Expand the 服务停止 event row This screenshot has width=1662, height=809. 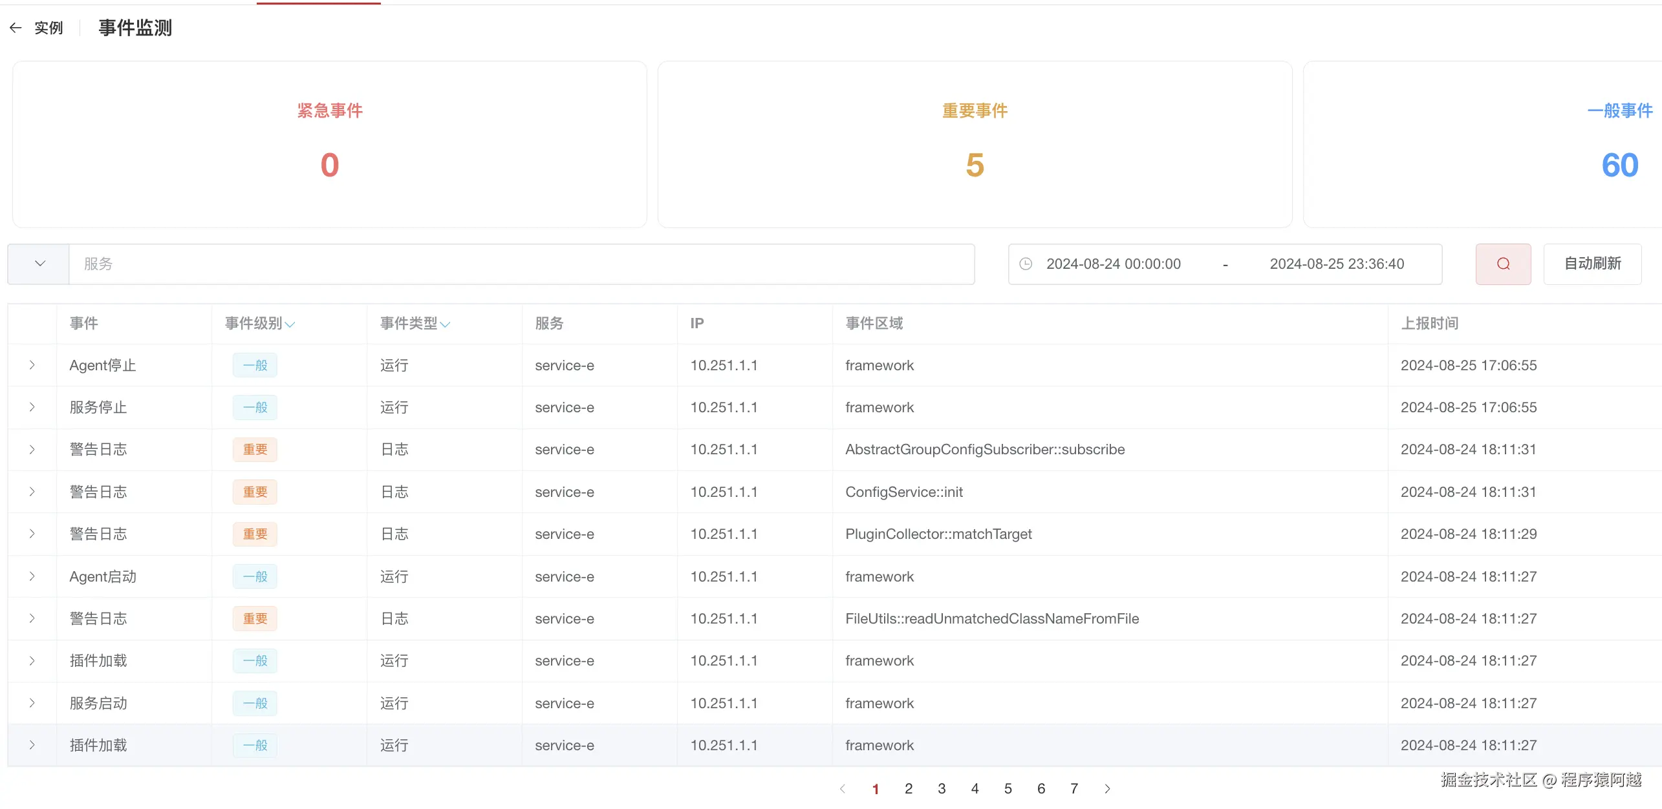click(32, 407)
